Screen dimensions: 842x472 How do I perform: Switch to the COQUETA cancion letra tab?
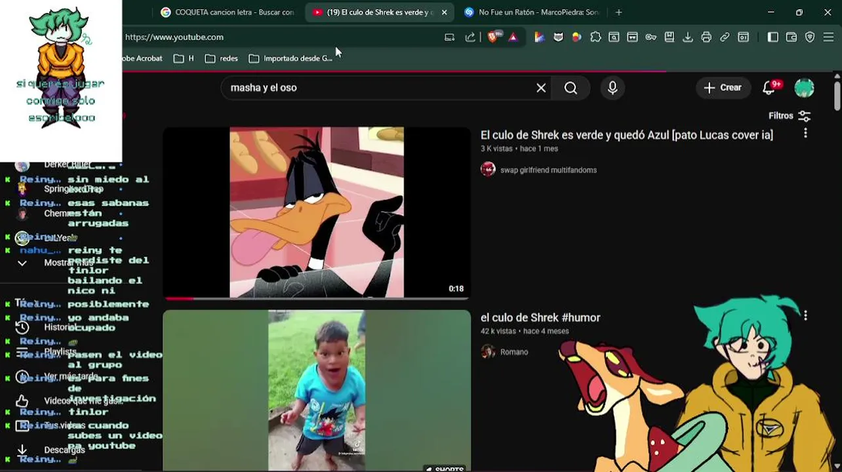(228, 12)
